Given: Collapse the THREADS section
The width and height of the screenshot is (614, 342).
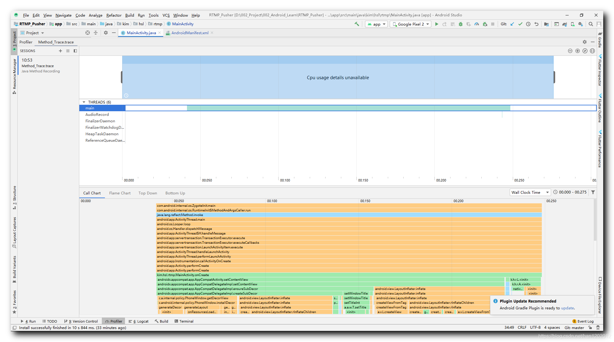Looking at the screenshot, I should [x=84, y=102].
